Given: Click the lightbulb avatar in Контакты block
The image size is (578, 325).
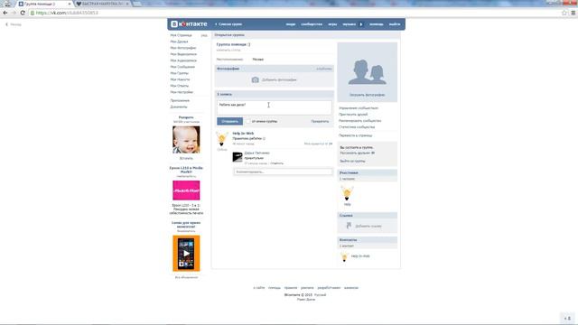Looking at the screenshot, I should pyautogui.click(x=344, y=256).
